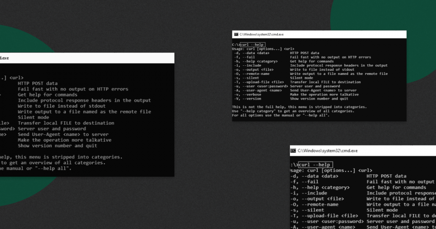Click '-T, --upload-file <file>' in the top-right window
The height and width of the screenshot is (229, 436).
(259, 82)
